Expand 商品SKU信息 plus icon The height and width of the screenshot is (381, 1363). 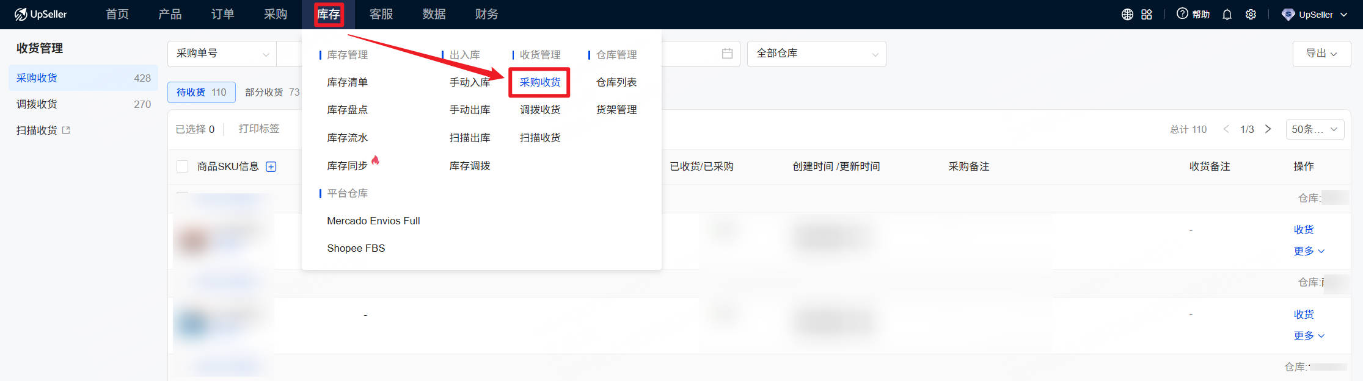(x=271, y=166)
